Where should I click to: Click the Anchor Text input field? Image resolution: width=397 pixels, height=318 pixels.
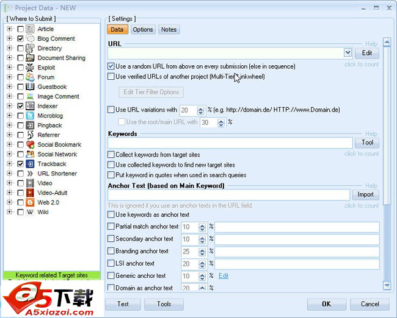tap(229, 195)
